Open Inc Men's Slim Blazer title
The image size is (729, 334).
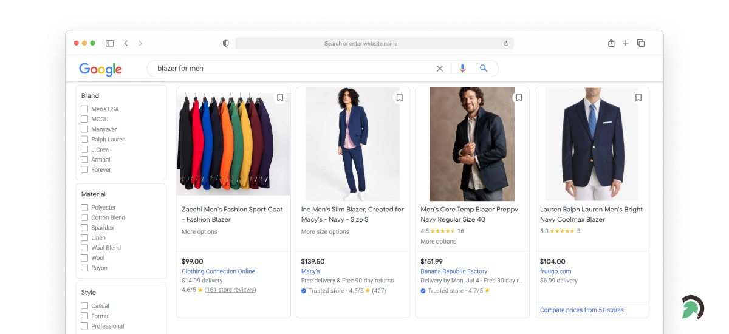(x=352, y=214)
